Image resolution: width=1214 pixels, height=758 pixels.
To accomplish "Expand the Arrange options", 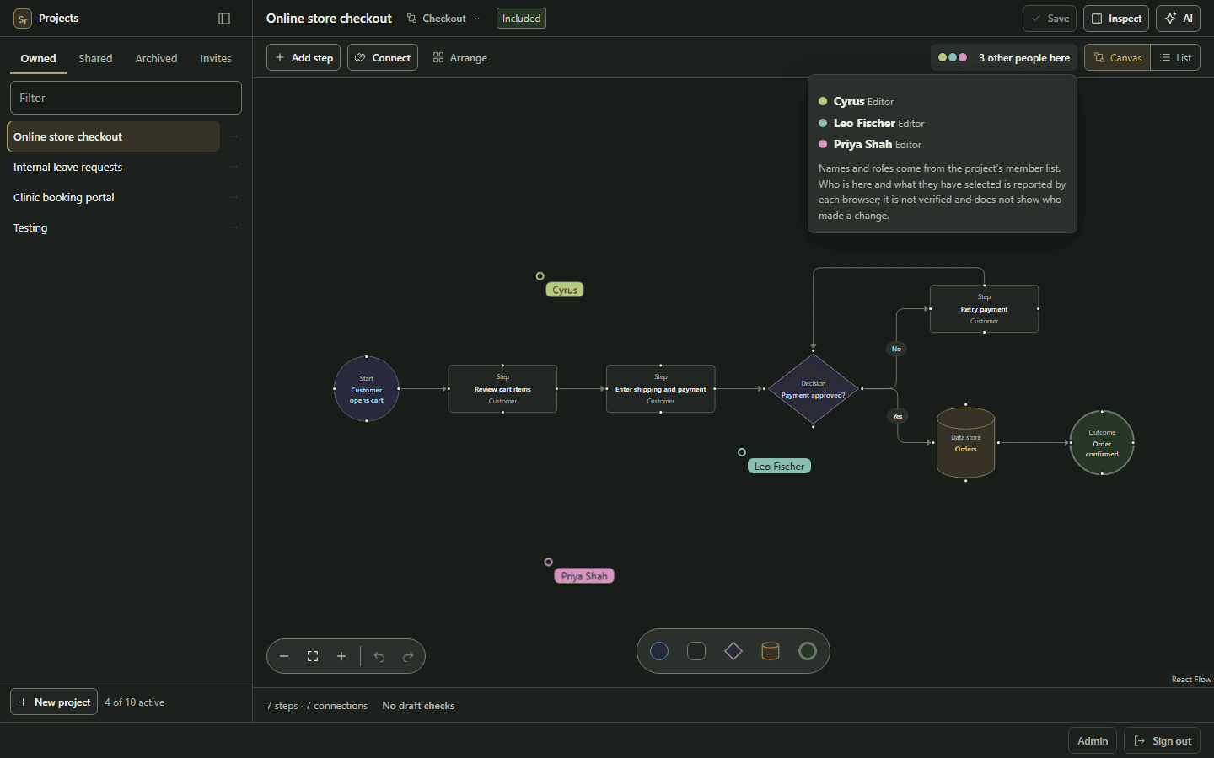I will [x=460, y=57].
